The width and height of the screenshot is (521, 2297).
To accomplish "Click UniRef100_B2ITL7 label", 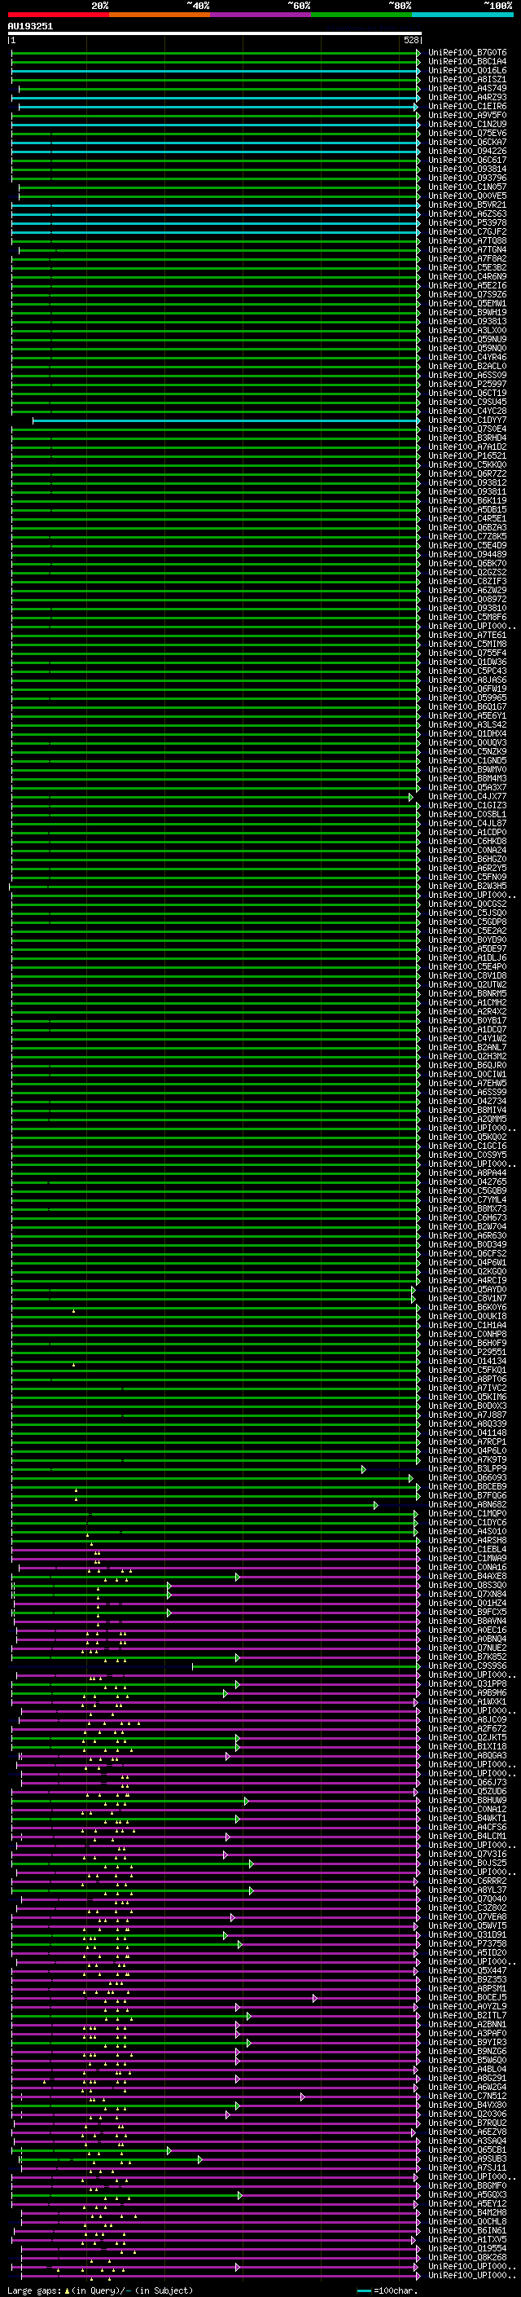I will coord(467,2017).
